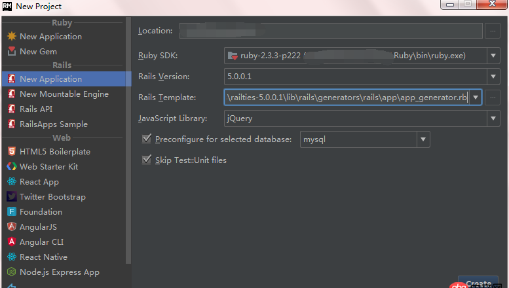Select Rails API project type
This screenshot has width=509, height=288.
tap(36, 109)
